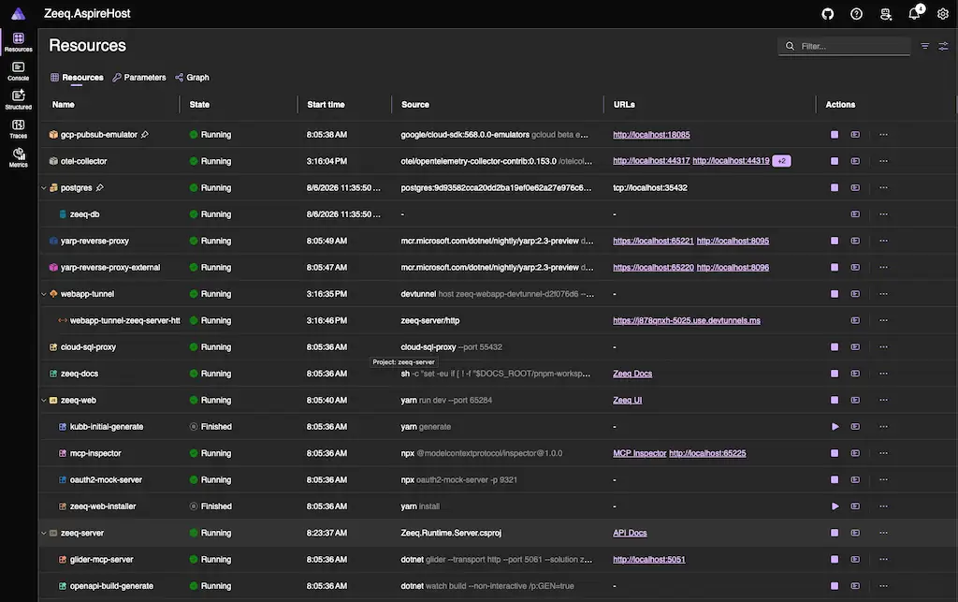Open console logs for oauth2-mock-server row
The height and width of the screenshot is (602, 958).
tap(855, 479)
